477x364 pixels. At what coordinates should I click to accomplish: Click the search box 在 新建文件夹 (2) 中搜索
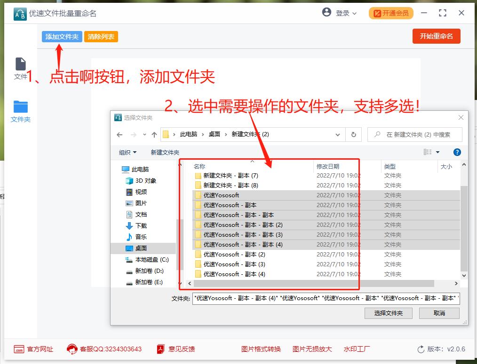point(415,135)
